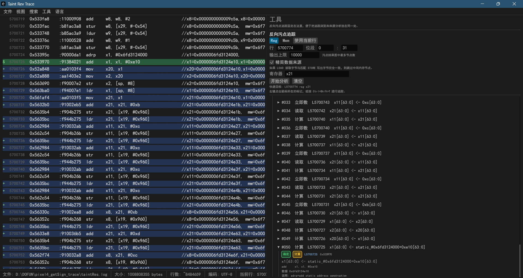Select taint row #044 计算 L5700731
Viewport: 523px width, 278px height.
[330, 196]
